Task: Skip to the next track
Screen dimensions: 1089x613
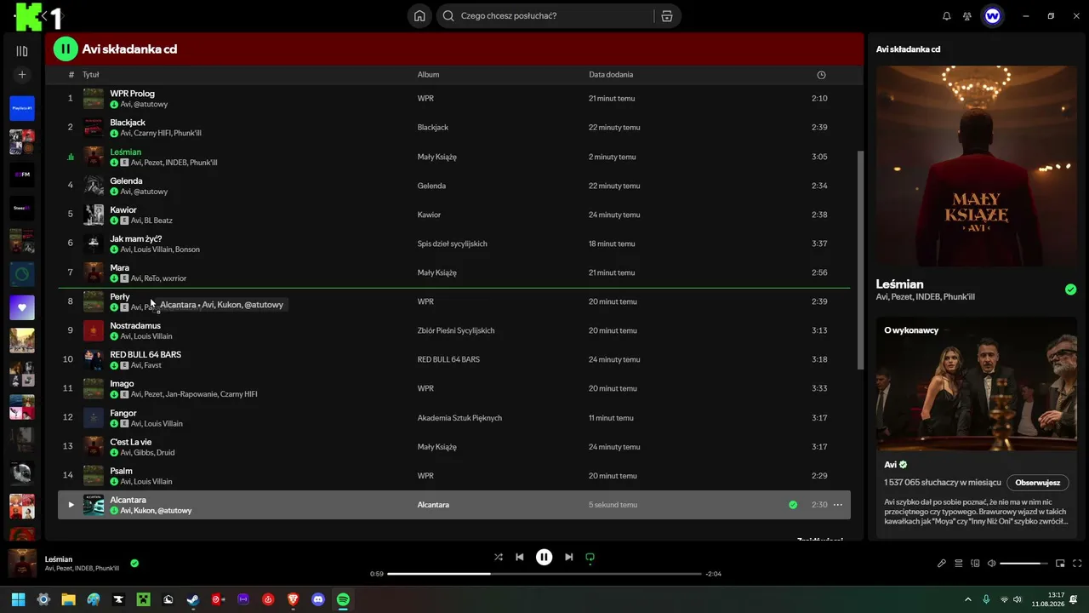Action: tap(568, 557)
